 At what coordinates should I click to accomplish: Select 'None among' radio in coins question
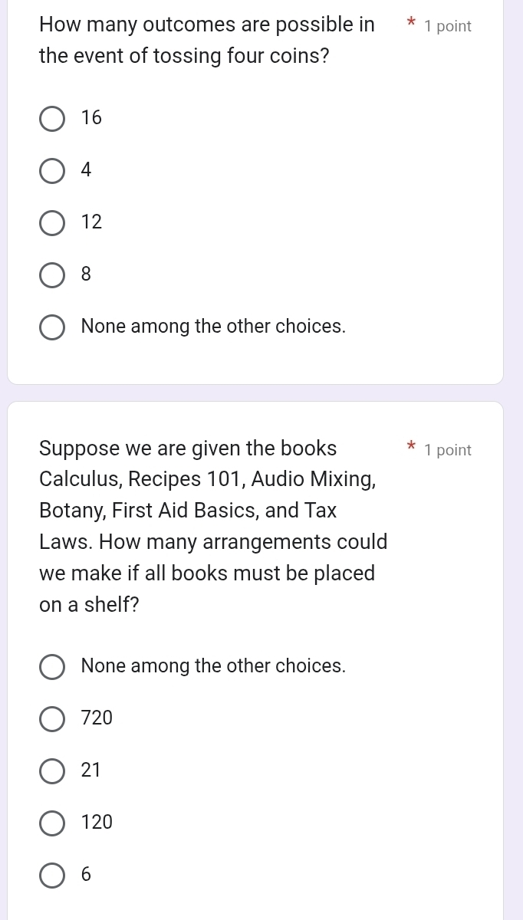pos(52,327)
